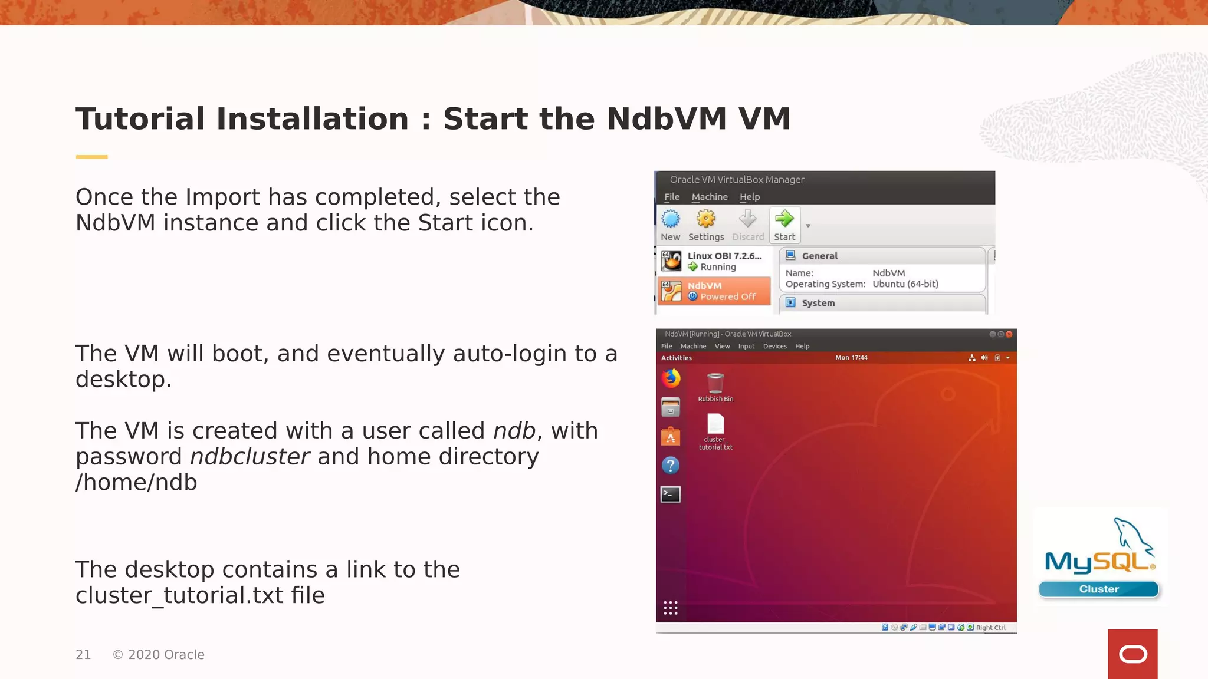The height and width of the screenshot is (679, 1208).
Task: Open Devices menu in NdbVM window
Action: [x=774, y=347]
